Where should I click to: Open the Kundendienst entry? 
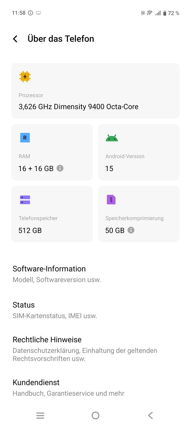point(95,388)
